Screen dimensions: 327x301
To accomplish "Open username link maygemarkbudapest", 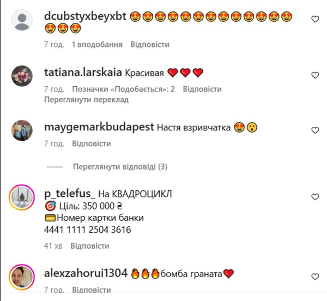I will (x=99, y=127).
